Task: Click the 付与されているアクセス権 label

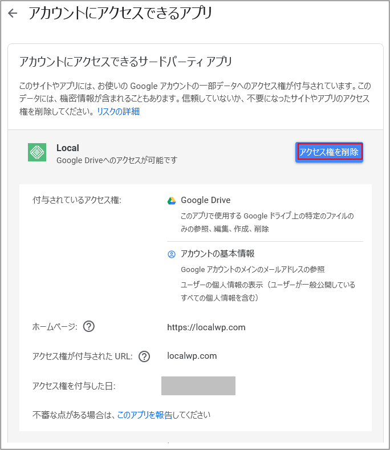Action: click(x=77, y=200)
